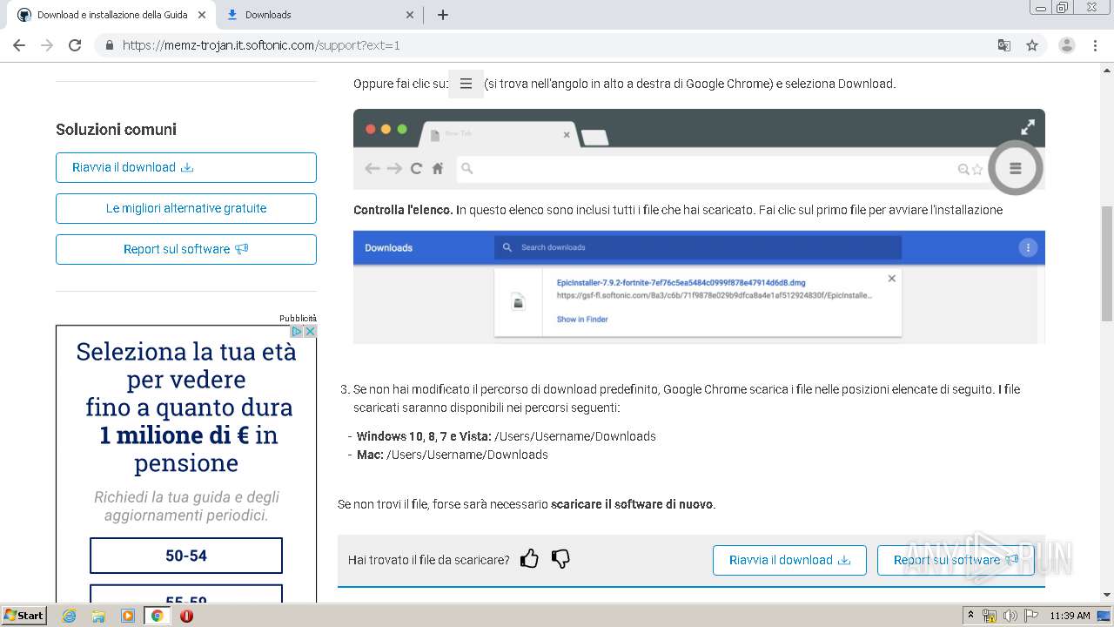Click the red Opera-style taskbar icon
Screen dimensions: 1114x627
[186, 616]
